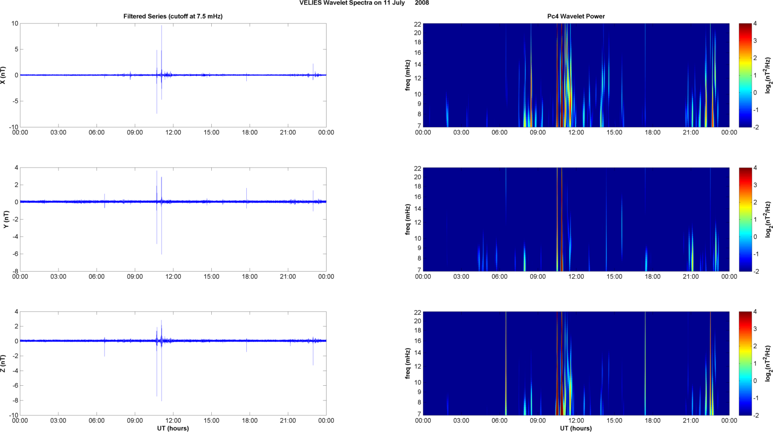Click "UT (hours)" label under the Z series plot
773x432 pixels.
(x=173, y=428)
